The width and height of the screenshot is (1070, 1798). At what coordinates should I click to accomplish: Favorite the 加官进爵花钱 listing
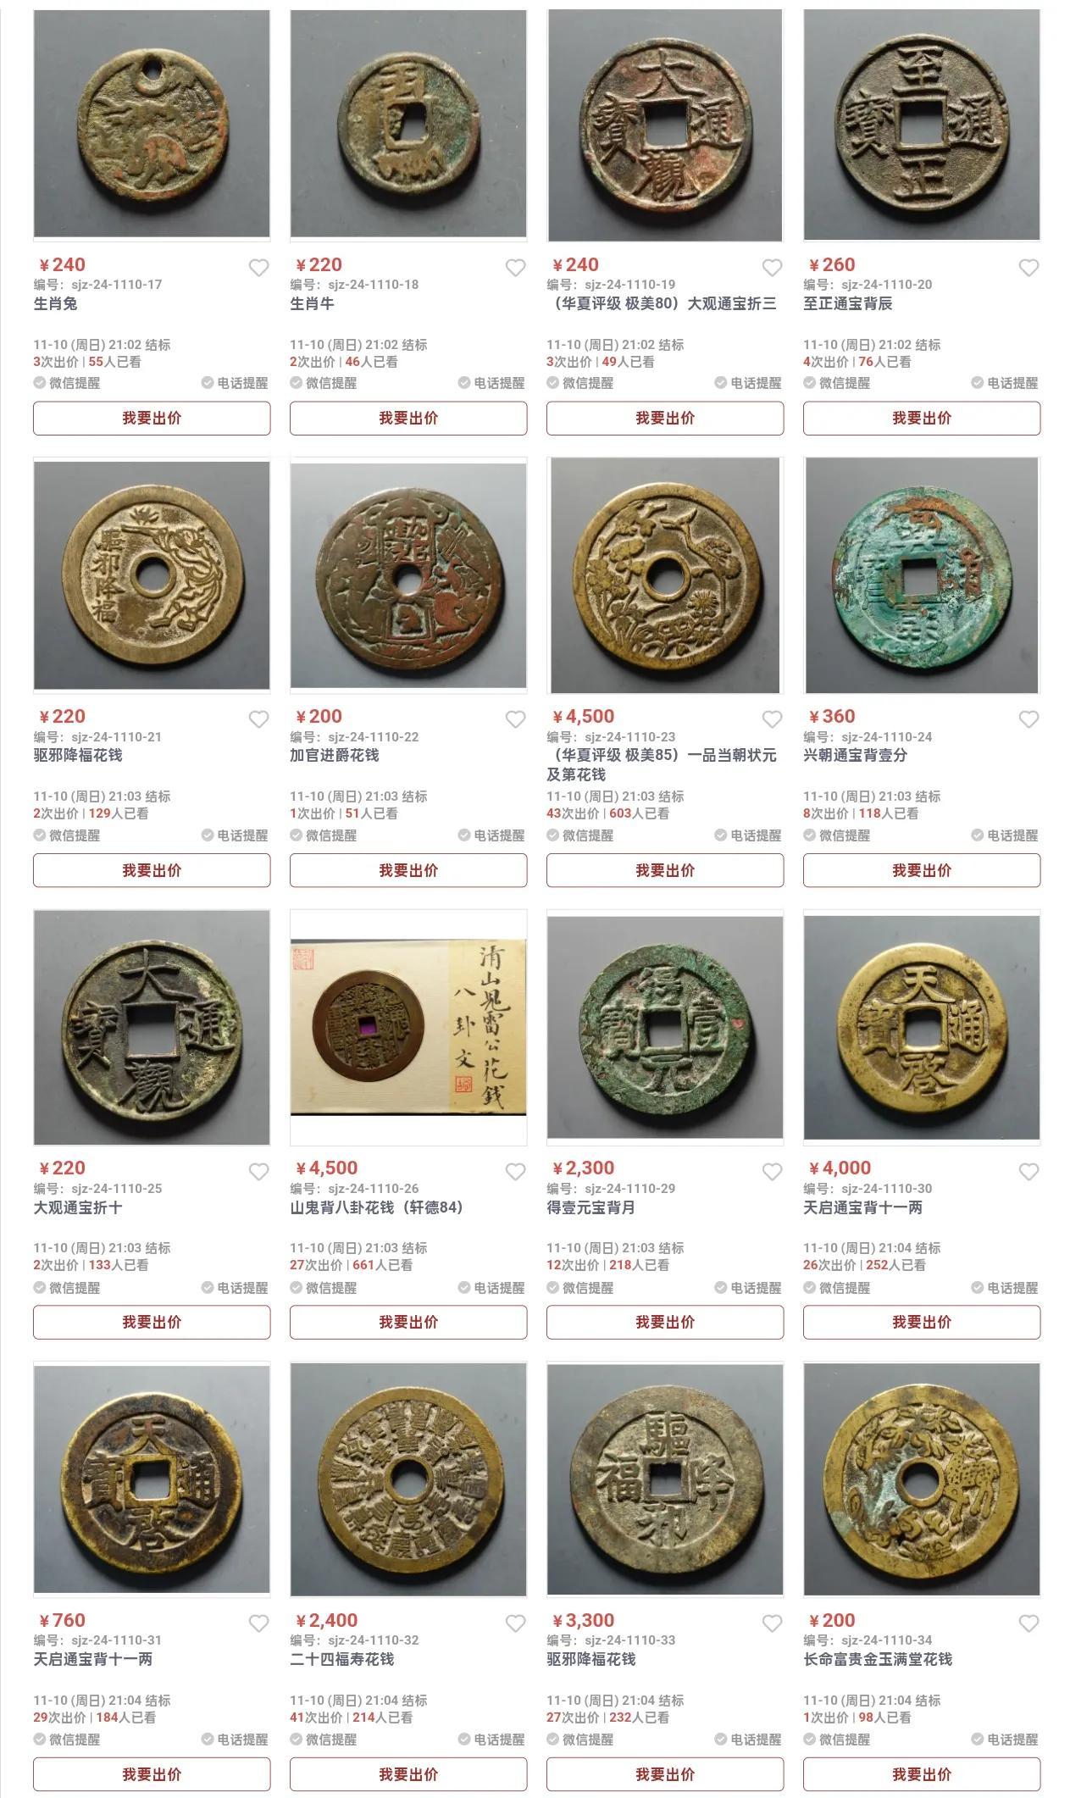pos(515,719)
